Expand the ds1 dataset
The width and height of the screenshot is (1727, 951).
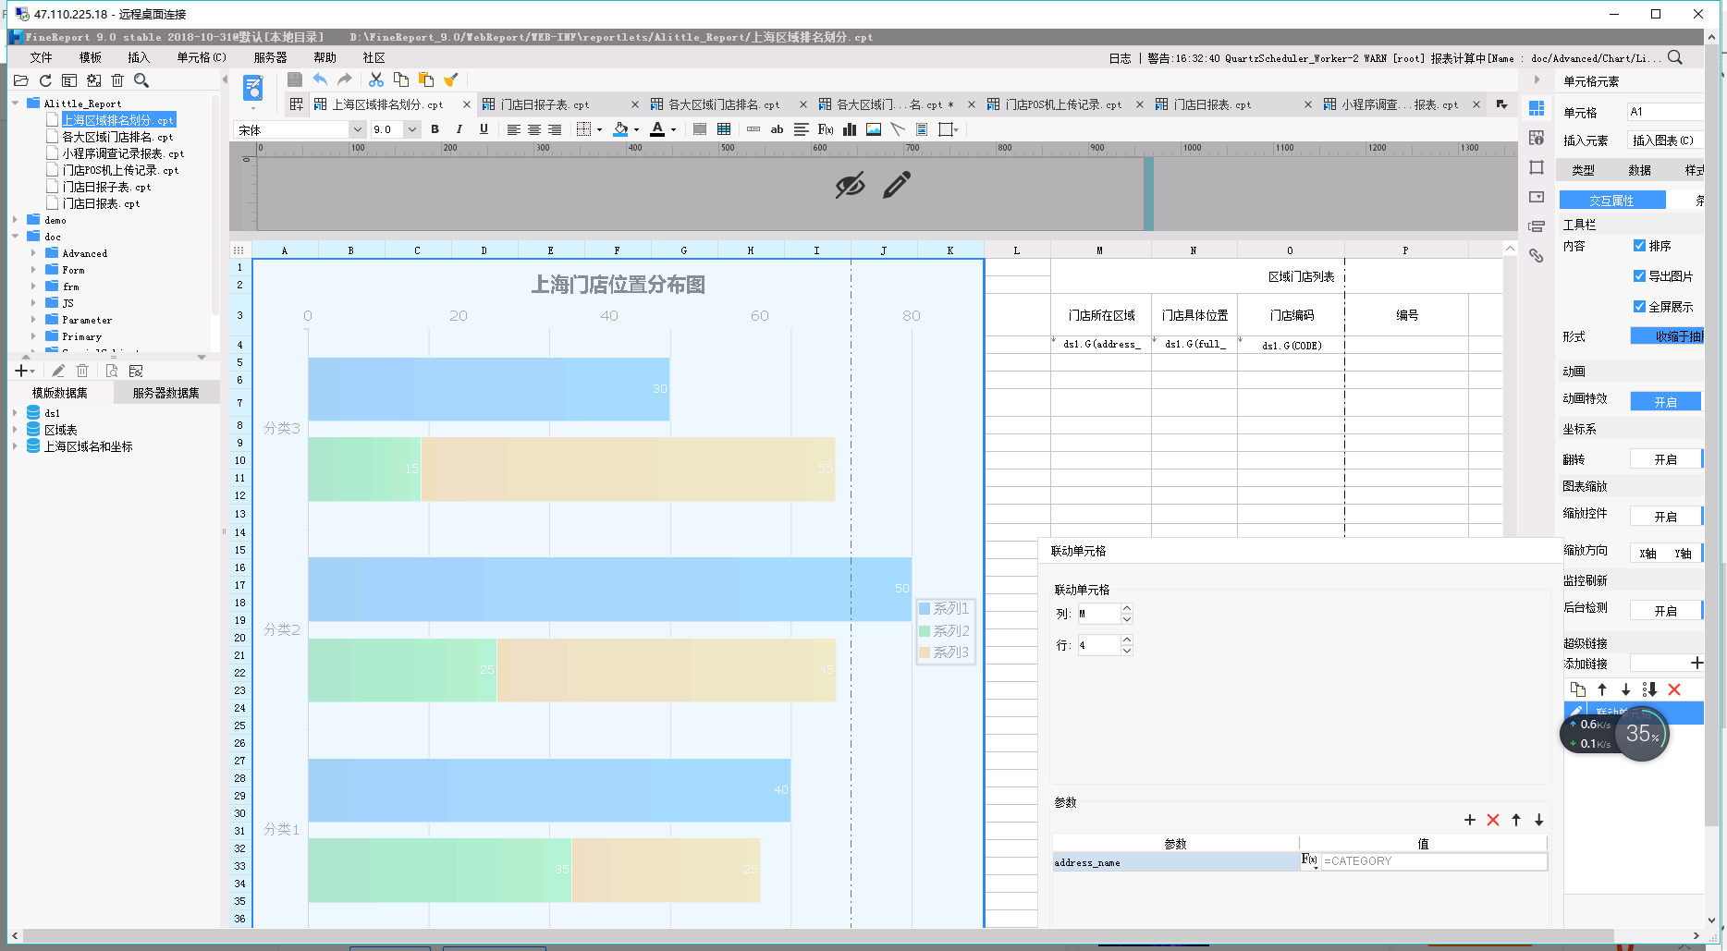[15, 413]
